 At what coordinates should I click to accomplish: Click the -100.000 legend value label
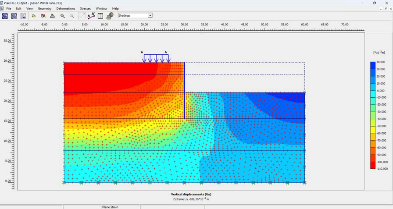(x=381, y=162)
